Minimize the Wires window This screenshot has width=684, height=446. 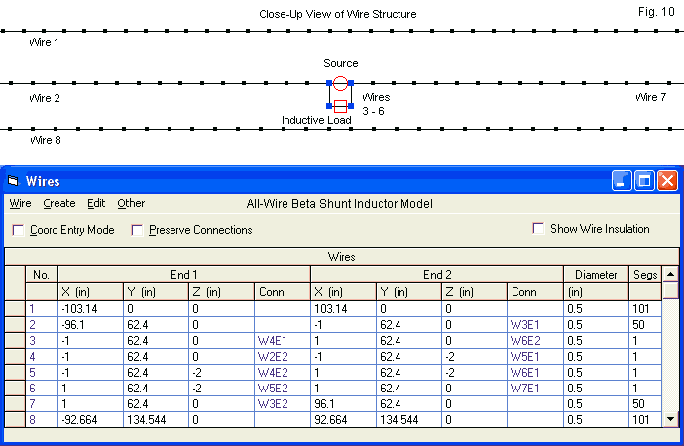tap(622, 181)
